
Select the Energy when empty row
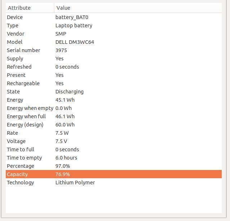pos(114,108)
